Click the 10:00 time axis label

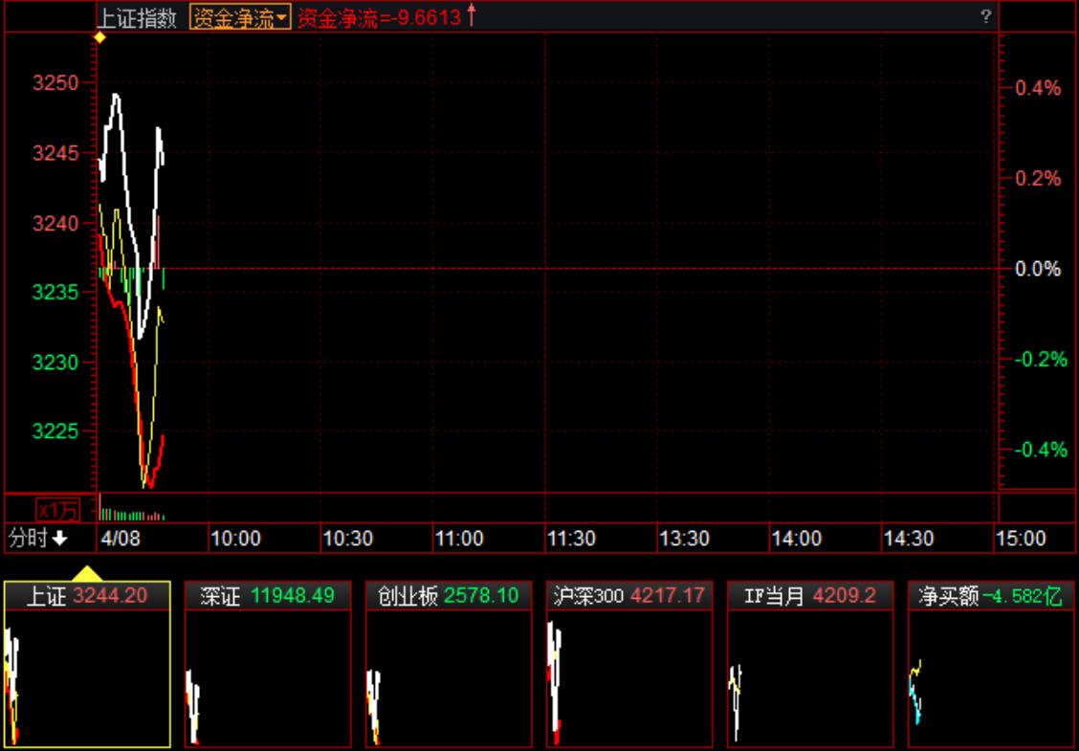pos(235,539)
